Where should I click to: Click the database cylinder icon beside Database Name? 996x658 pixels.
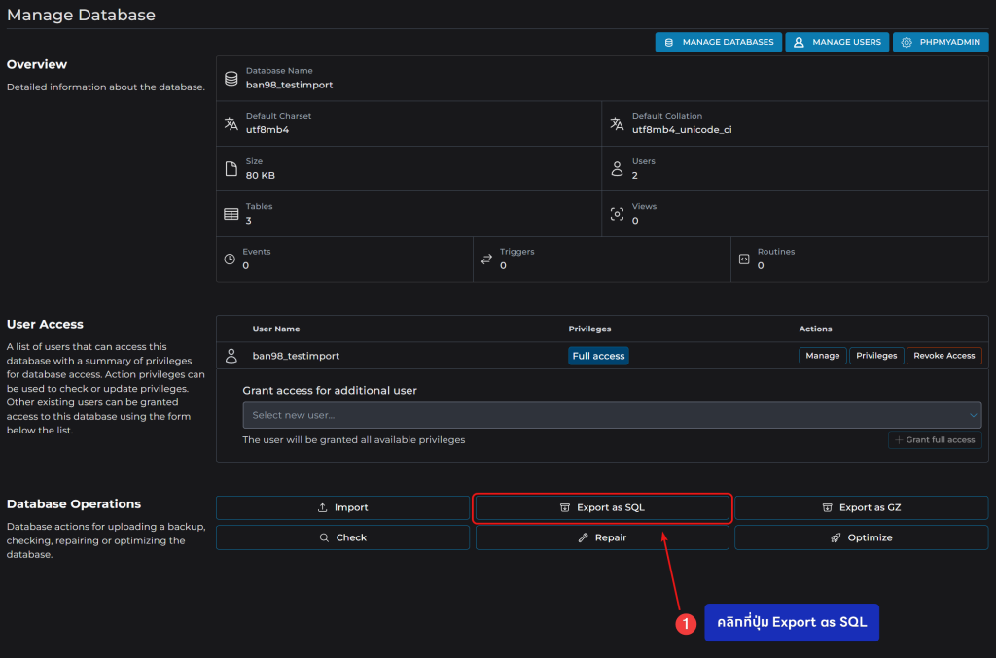(231, 79)
